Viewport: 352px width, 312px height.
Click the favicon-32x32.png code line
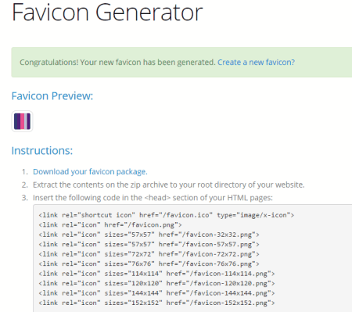149,235
